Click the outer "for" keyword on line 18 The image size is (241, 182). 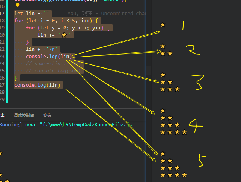coord(18,21)
